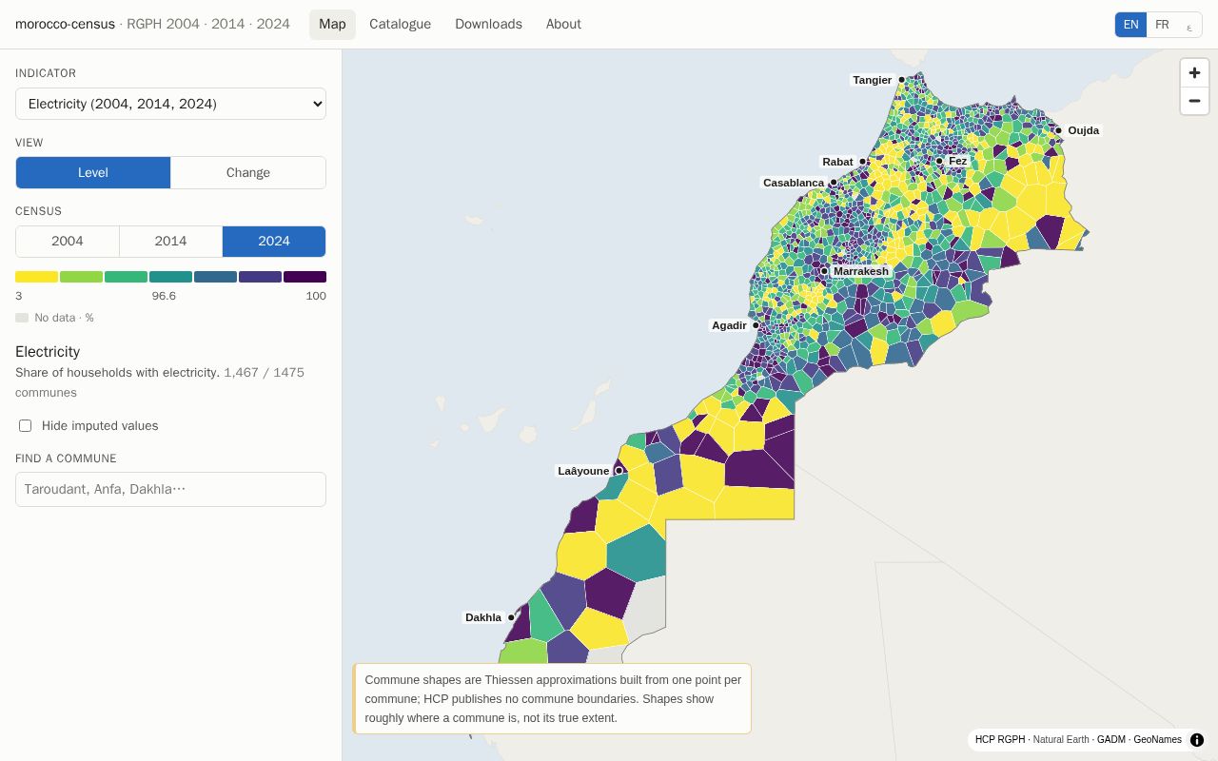Image resolution: width=1218 pixels, height=761 pixels.
Task: Switch view to Level
Action: pos(93,172)
